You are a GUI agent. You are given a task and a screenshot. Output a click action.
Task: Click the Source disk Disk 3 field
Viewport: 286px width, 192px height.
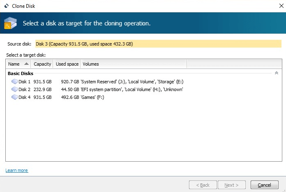[158, 44]
